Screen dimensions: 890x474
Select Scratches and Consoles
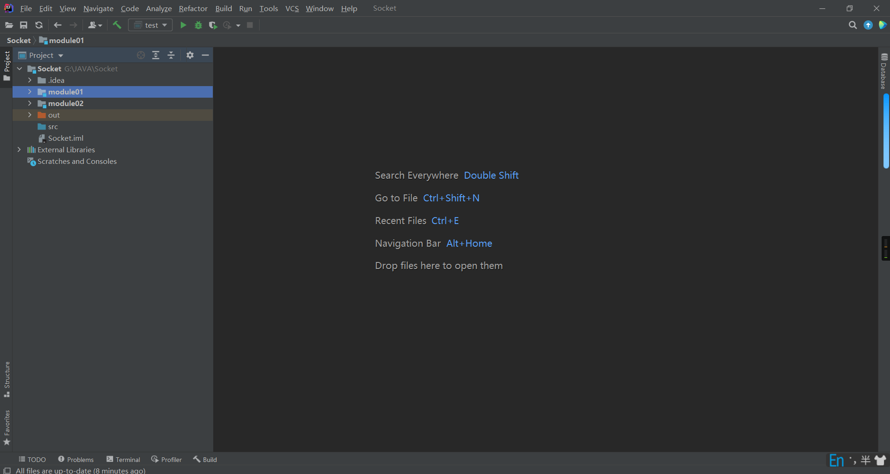[113, 161]
